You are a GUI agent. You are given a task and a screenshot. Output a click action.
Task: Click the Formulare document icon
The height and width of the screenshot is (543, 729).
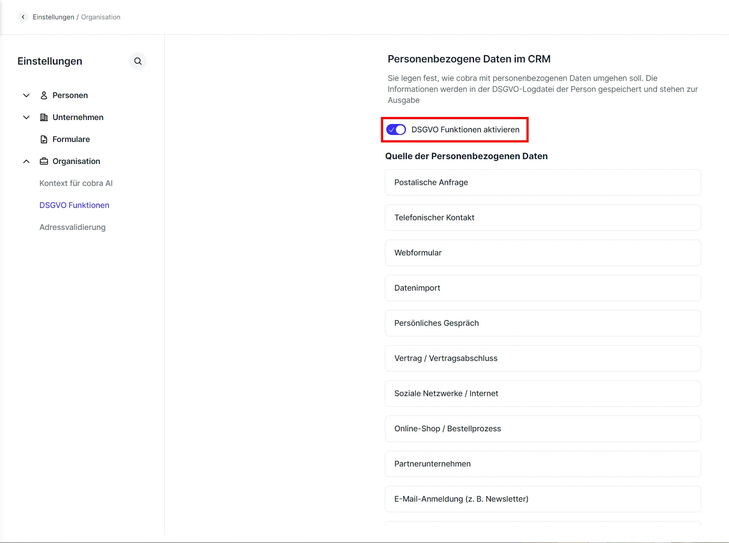click(x=44, y=139)
